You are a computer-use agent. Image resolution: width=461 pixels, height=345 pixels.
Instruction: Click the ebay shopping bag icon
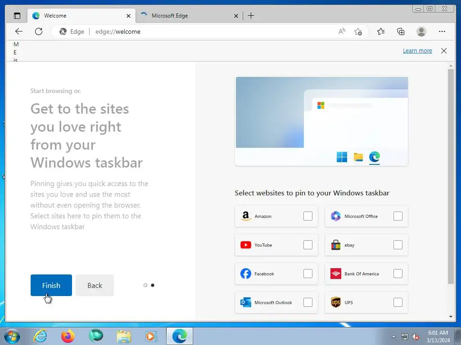336,245
